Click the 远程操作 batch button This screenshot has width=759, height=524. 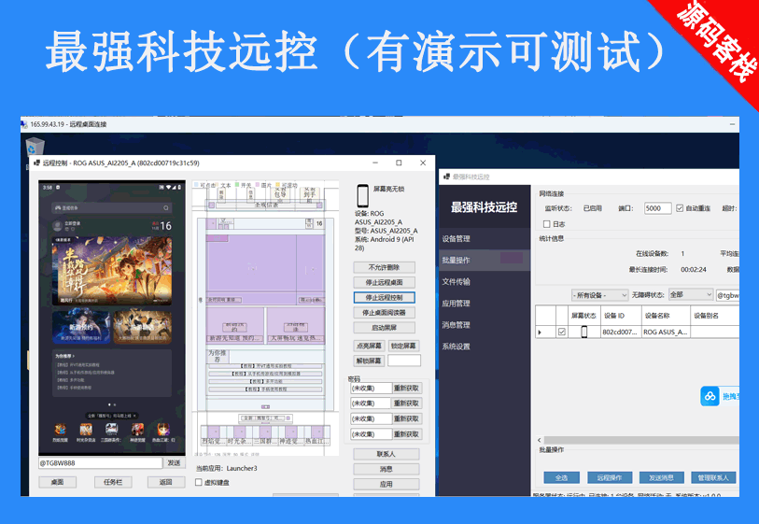point(615,477)
